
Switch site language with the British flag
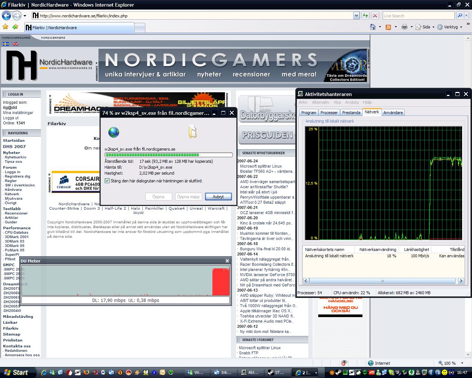pos(15,44)
